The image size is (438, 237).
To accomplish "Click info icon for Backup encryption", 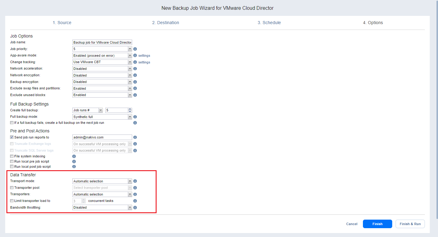I will click(x=135, y=82).
